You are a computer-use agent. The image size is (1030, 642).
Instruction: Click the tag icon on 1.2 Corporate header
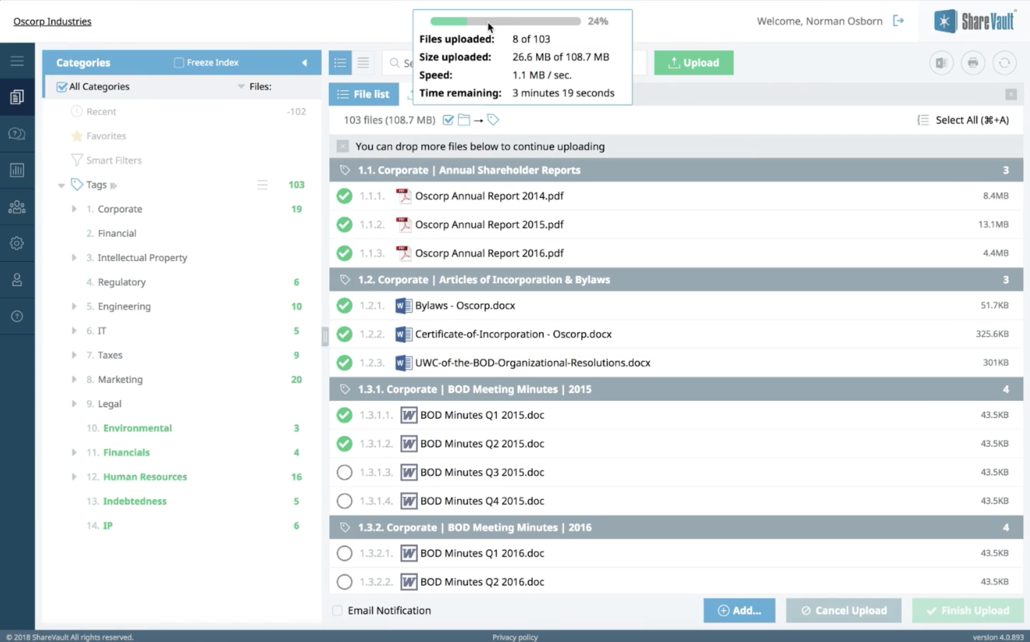[x=345, y=280]
